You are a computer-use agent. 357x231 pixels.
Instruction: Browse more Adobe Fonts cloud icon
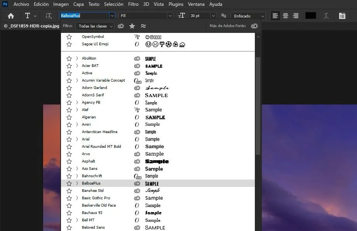[254, 26]
